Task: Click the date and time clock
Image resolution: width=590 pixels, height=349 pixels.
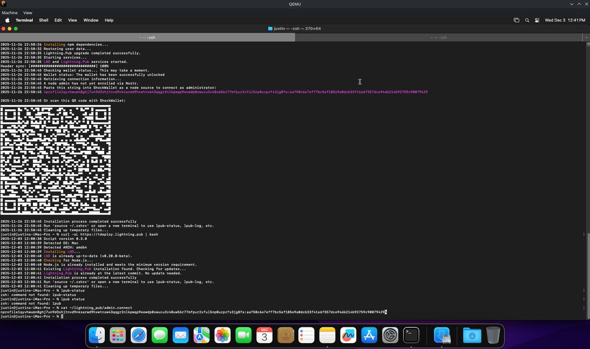Action: pyautogui.click(x=564, y=20)
